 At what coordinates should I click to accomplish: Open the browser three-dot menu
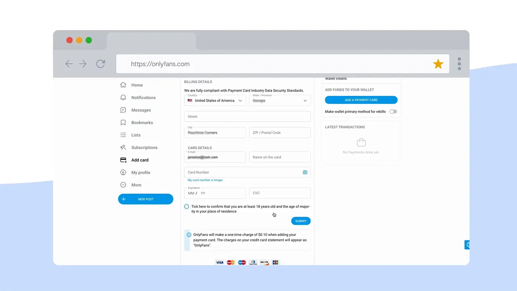click(x=459, y=64)
